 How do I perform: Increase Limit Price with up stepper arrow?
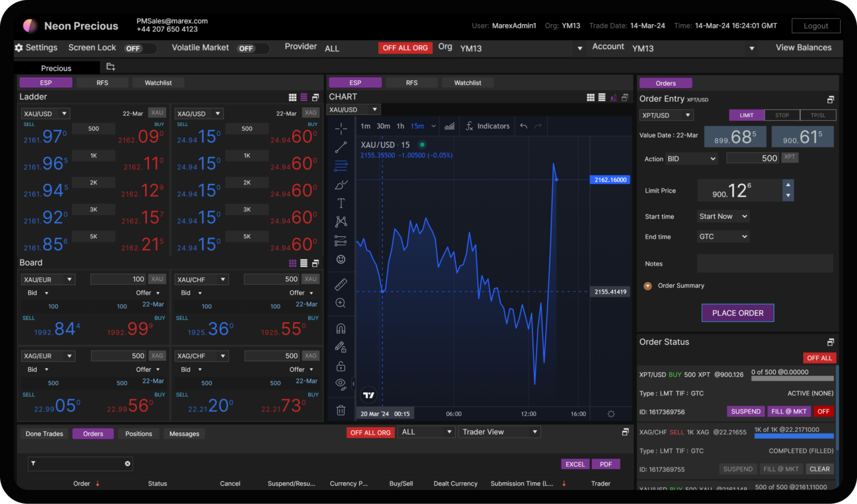pyautogui.click(x=788, y=184)
